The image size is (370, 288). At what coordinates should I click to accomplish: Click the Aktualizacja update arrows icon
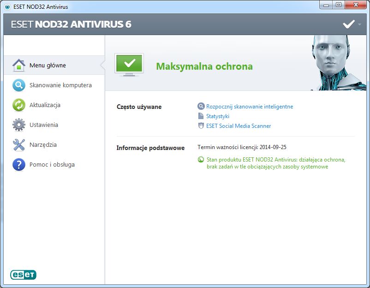click(x=18, y=105)
